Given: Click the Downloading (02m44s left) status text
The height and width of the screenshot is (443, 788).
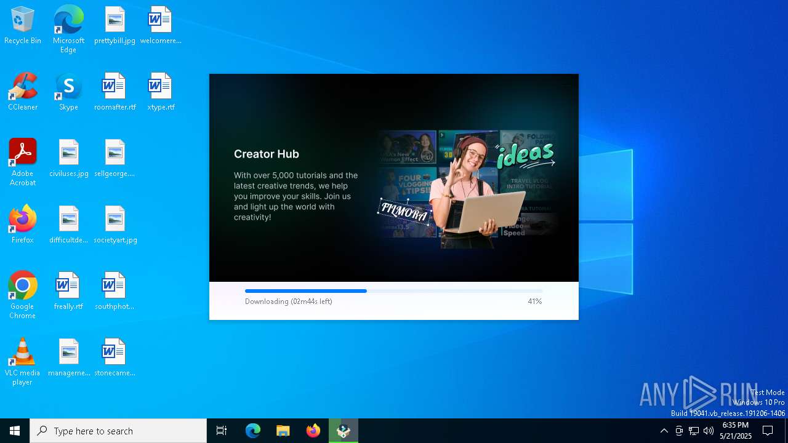Looking at the screenshot, I should [289, 301].
